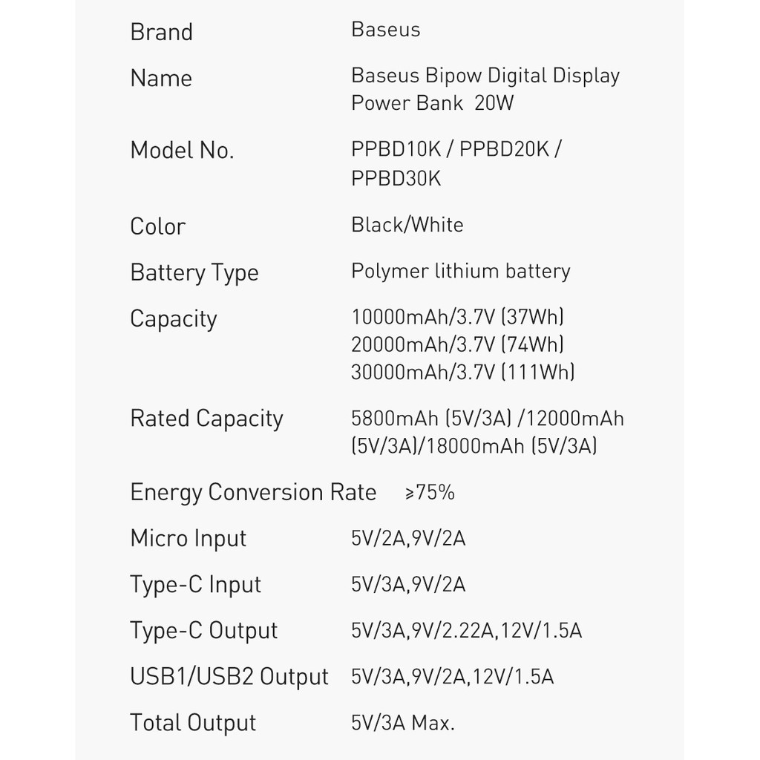Select the Name label text
Viewport: 760px width, 760px height.
click(x=161, y=78)
